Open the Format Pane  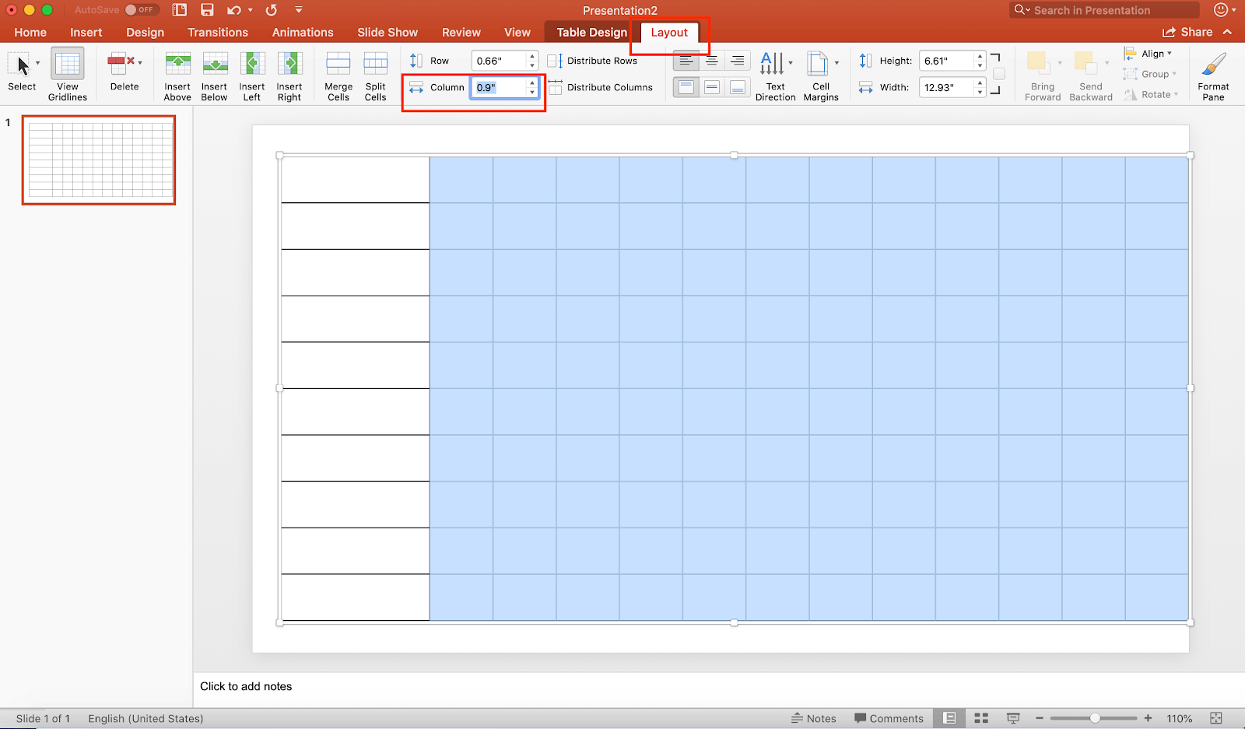point(1212,74)
